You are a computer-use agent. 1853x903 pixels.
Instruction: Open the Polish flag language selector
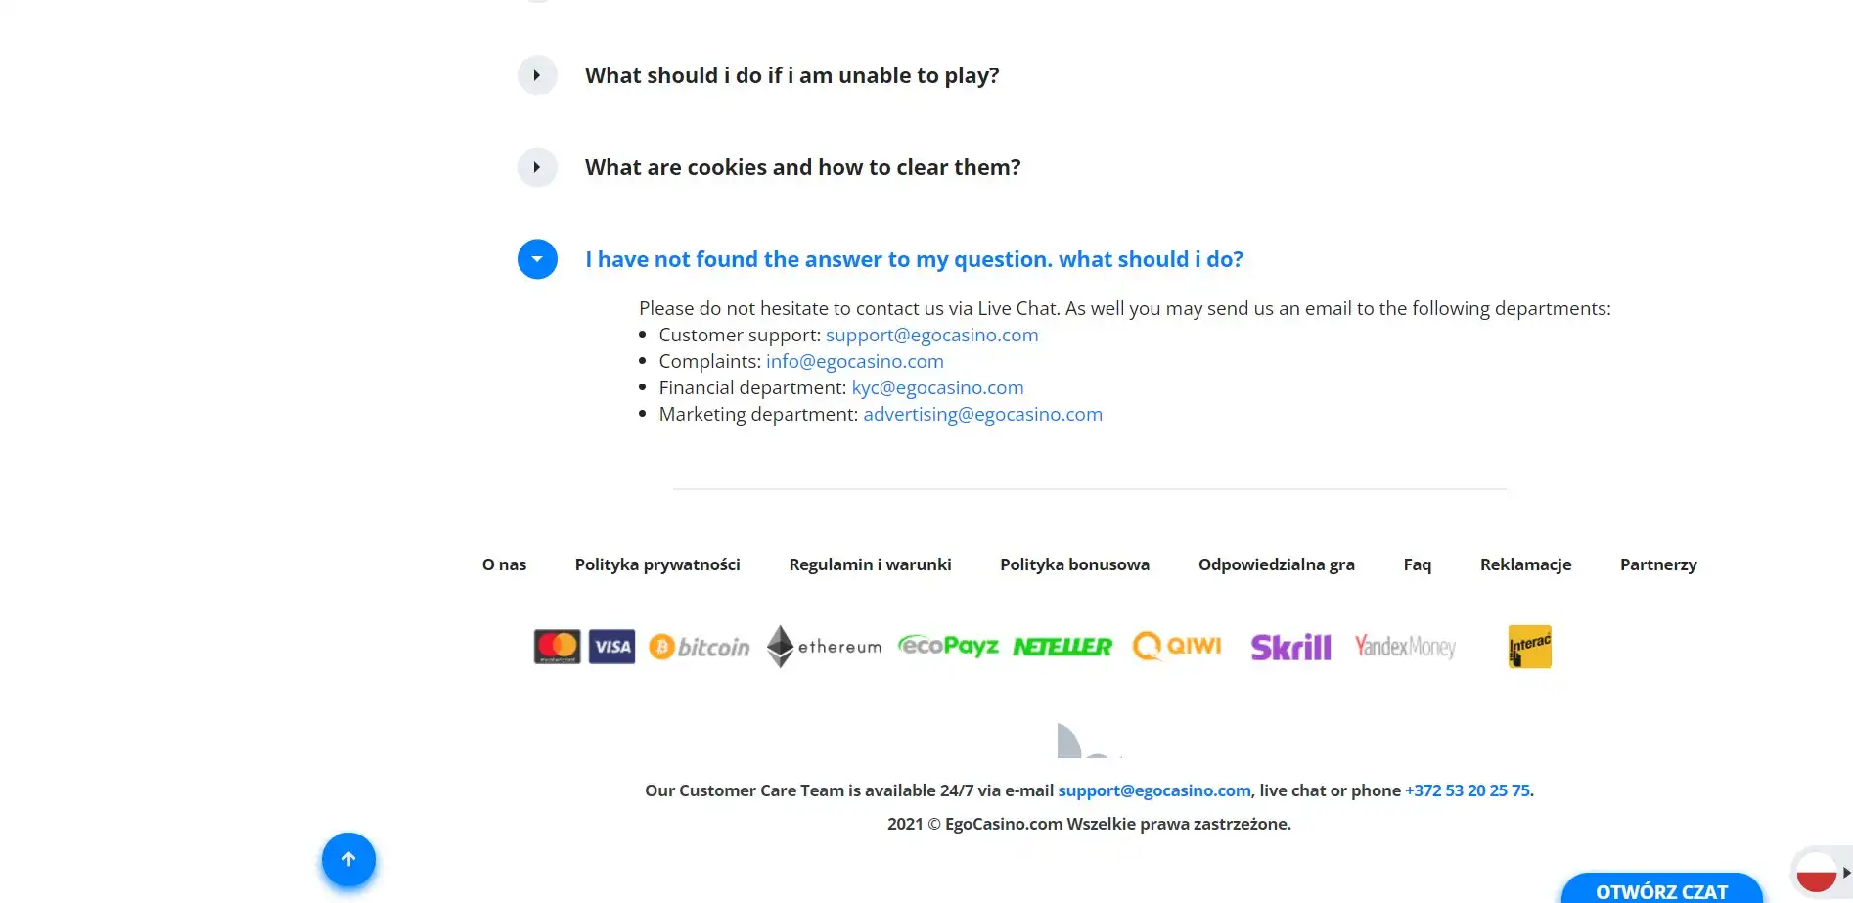(x=1818, y=870)
